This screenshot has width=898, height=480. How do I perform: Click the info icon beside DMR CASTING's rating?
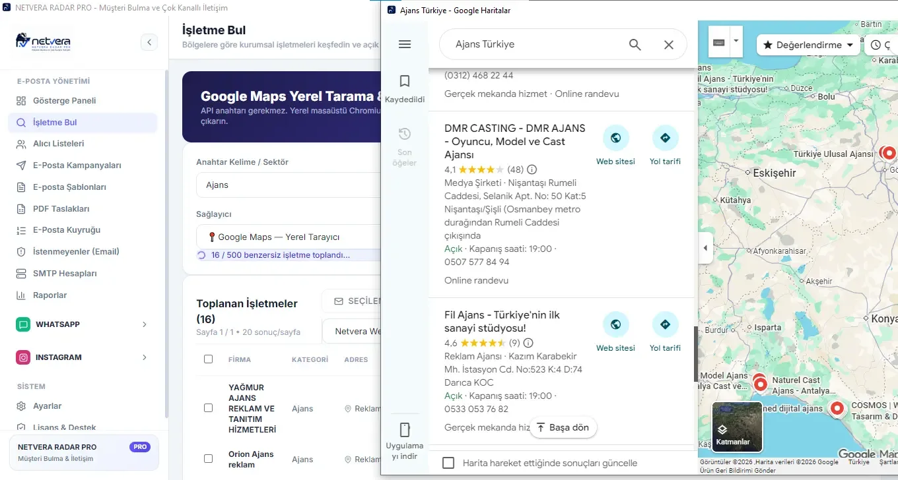[532, 169]
